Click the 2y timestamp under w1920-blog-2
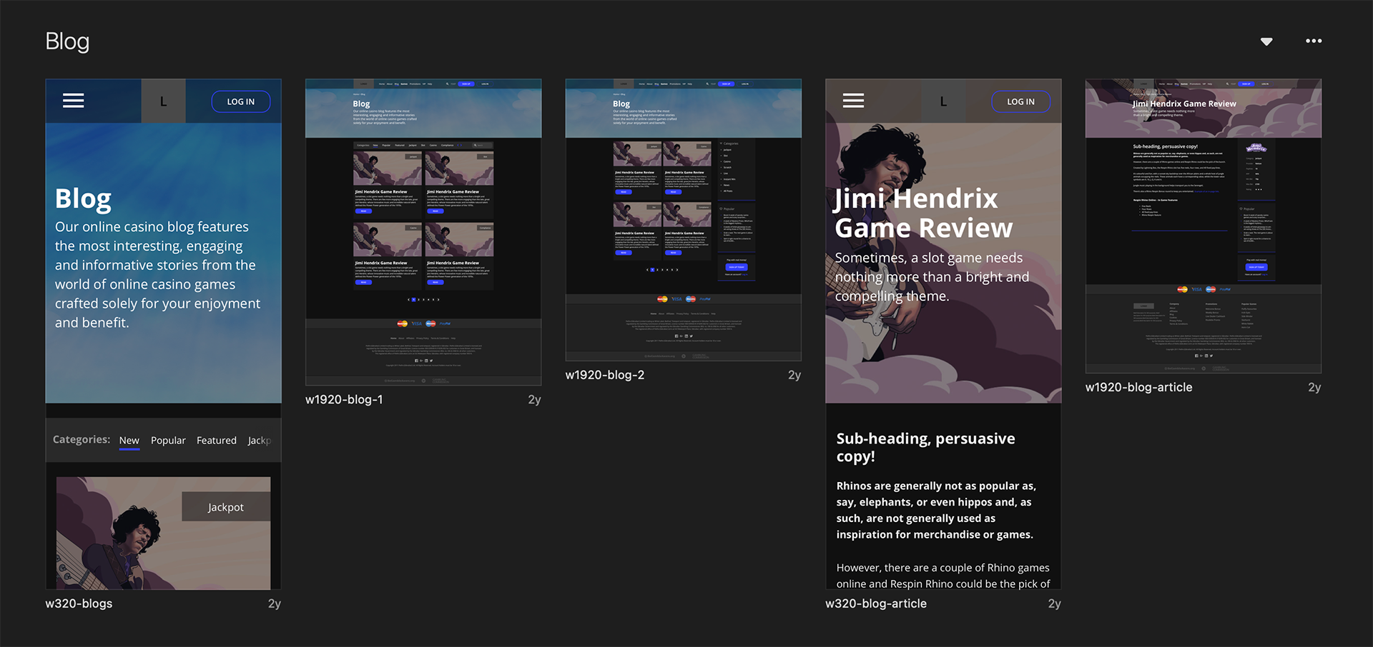Screen dimensions: 1373x647 [794, 375]
